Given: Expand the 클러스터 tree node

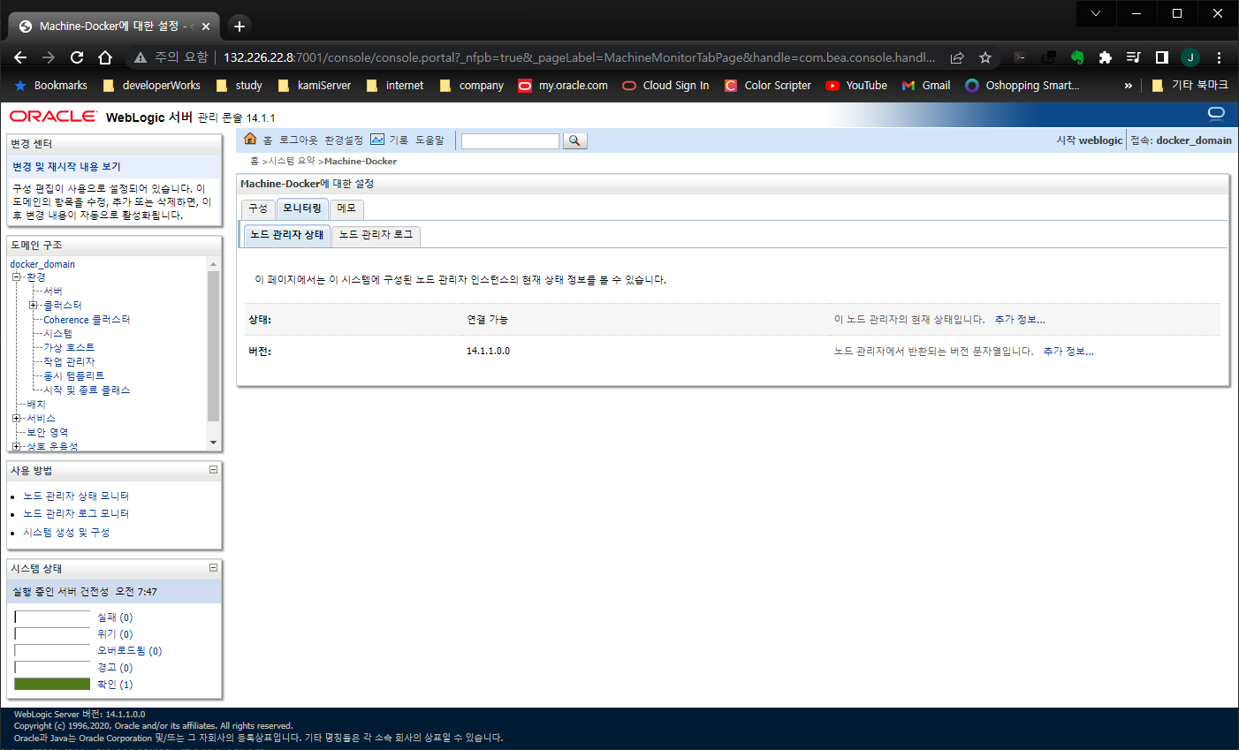Looking at the screenshot, I should (34, 306).
